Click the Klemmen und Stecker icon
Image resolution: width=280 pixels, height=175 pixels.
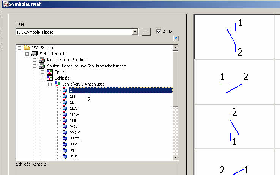(x=42, y=60)
